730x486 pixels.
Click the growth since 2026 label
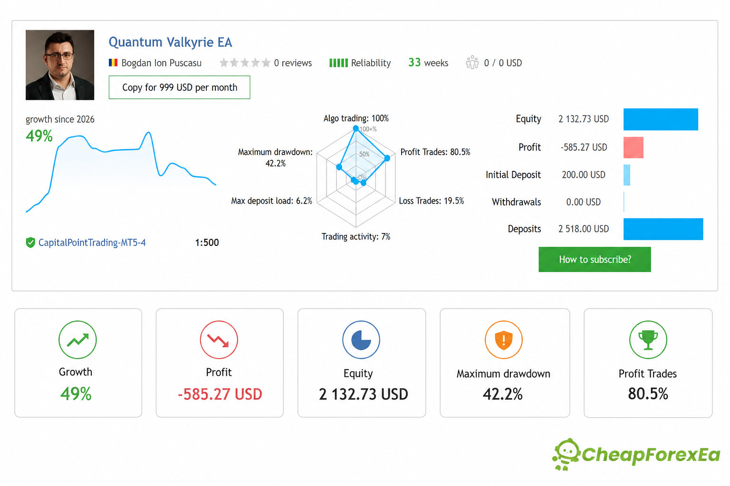pos(60,119)
